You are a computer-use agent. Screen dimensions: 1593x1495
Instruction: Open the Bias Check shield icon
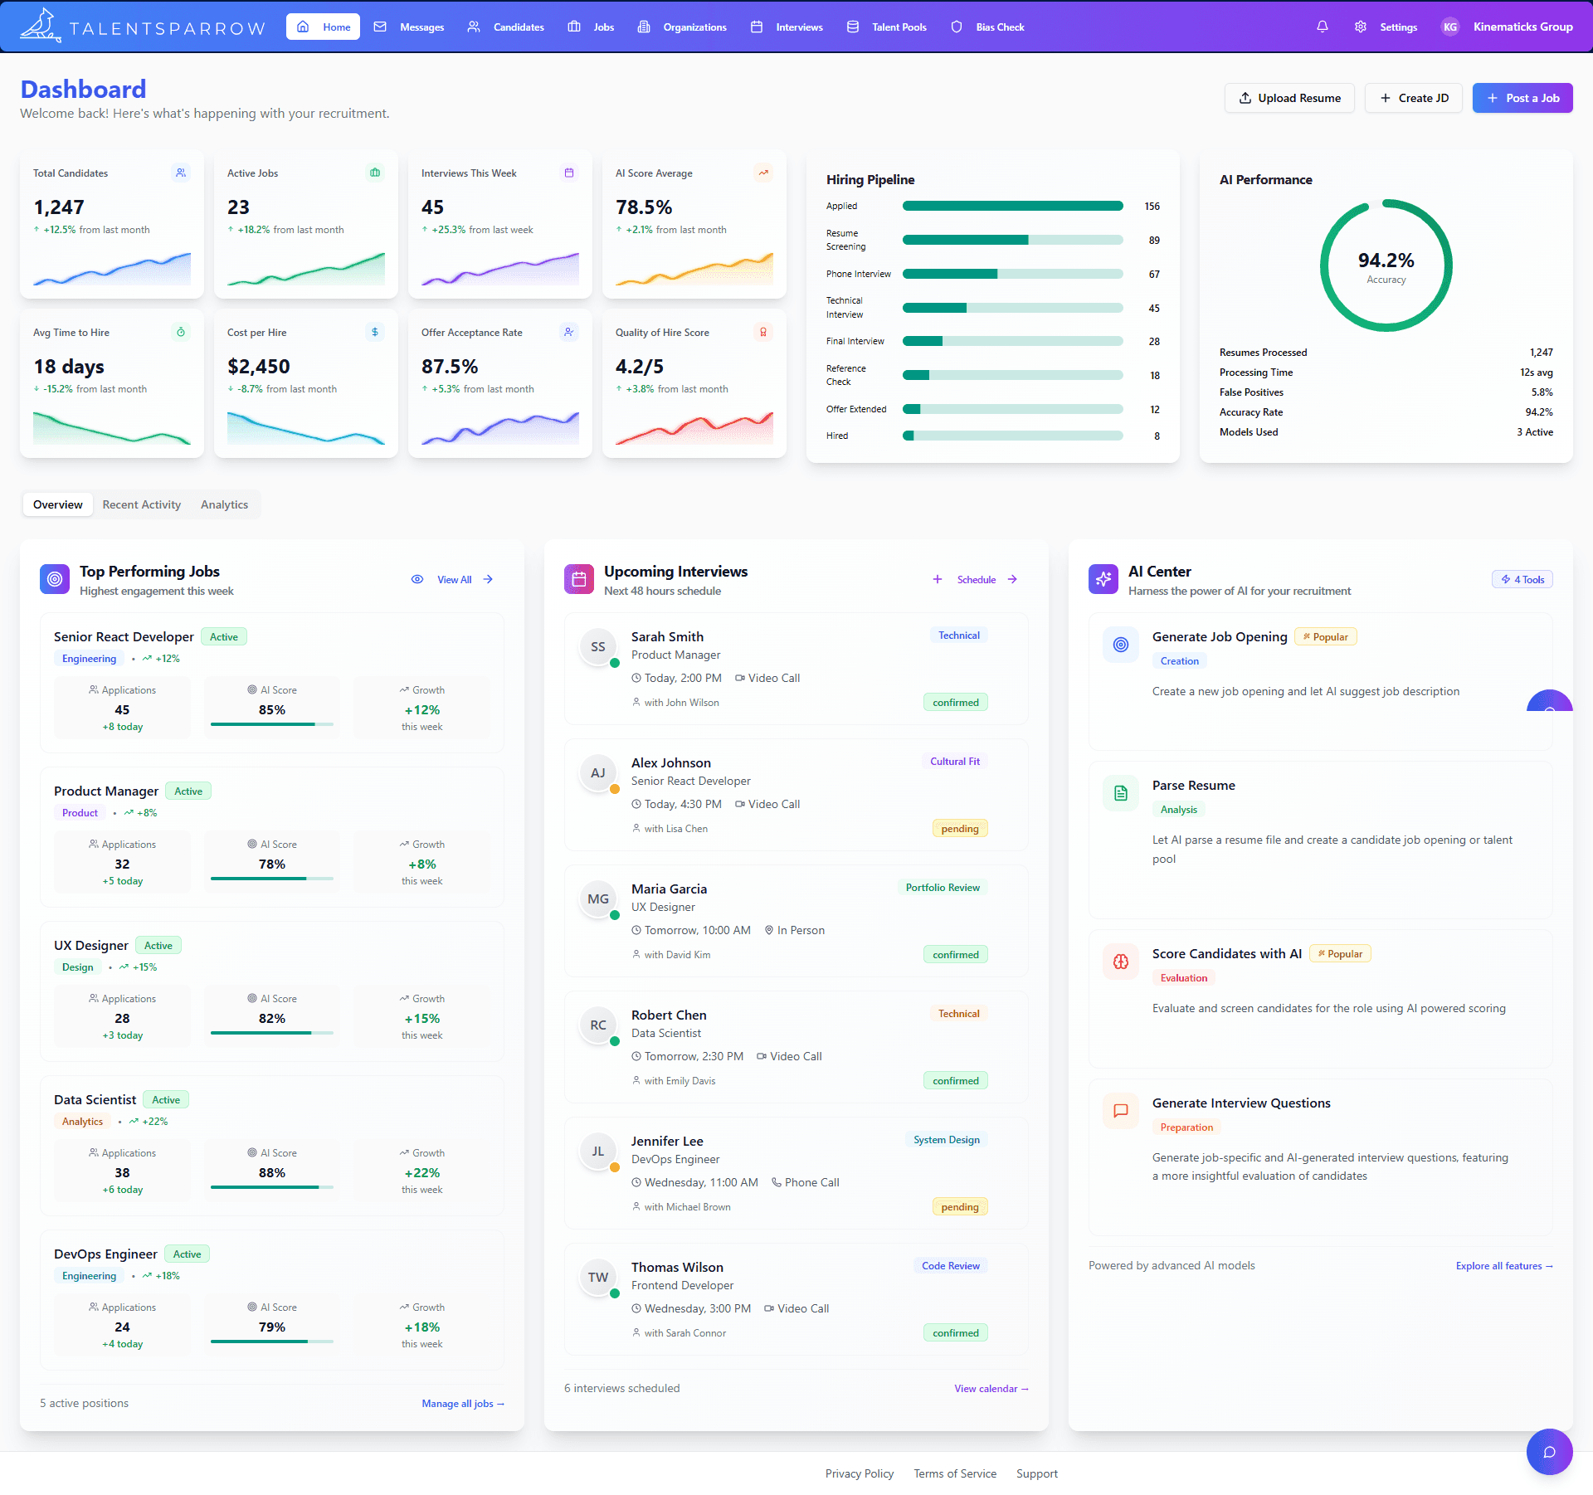coord(956,27)
